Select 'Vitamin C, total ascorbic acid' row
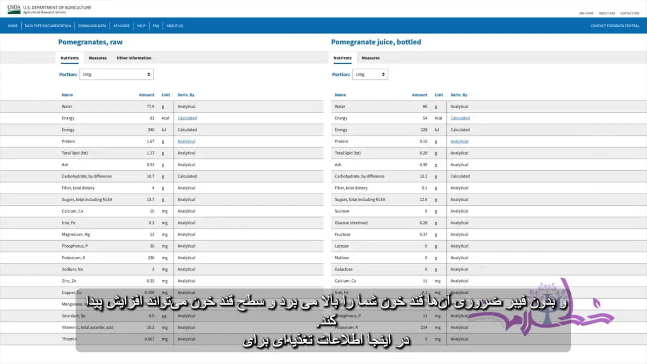The image size is (647, 364). coord(162,328)
